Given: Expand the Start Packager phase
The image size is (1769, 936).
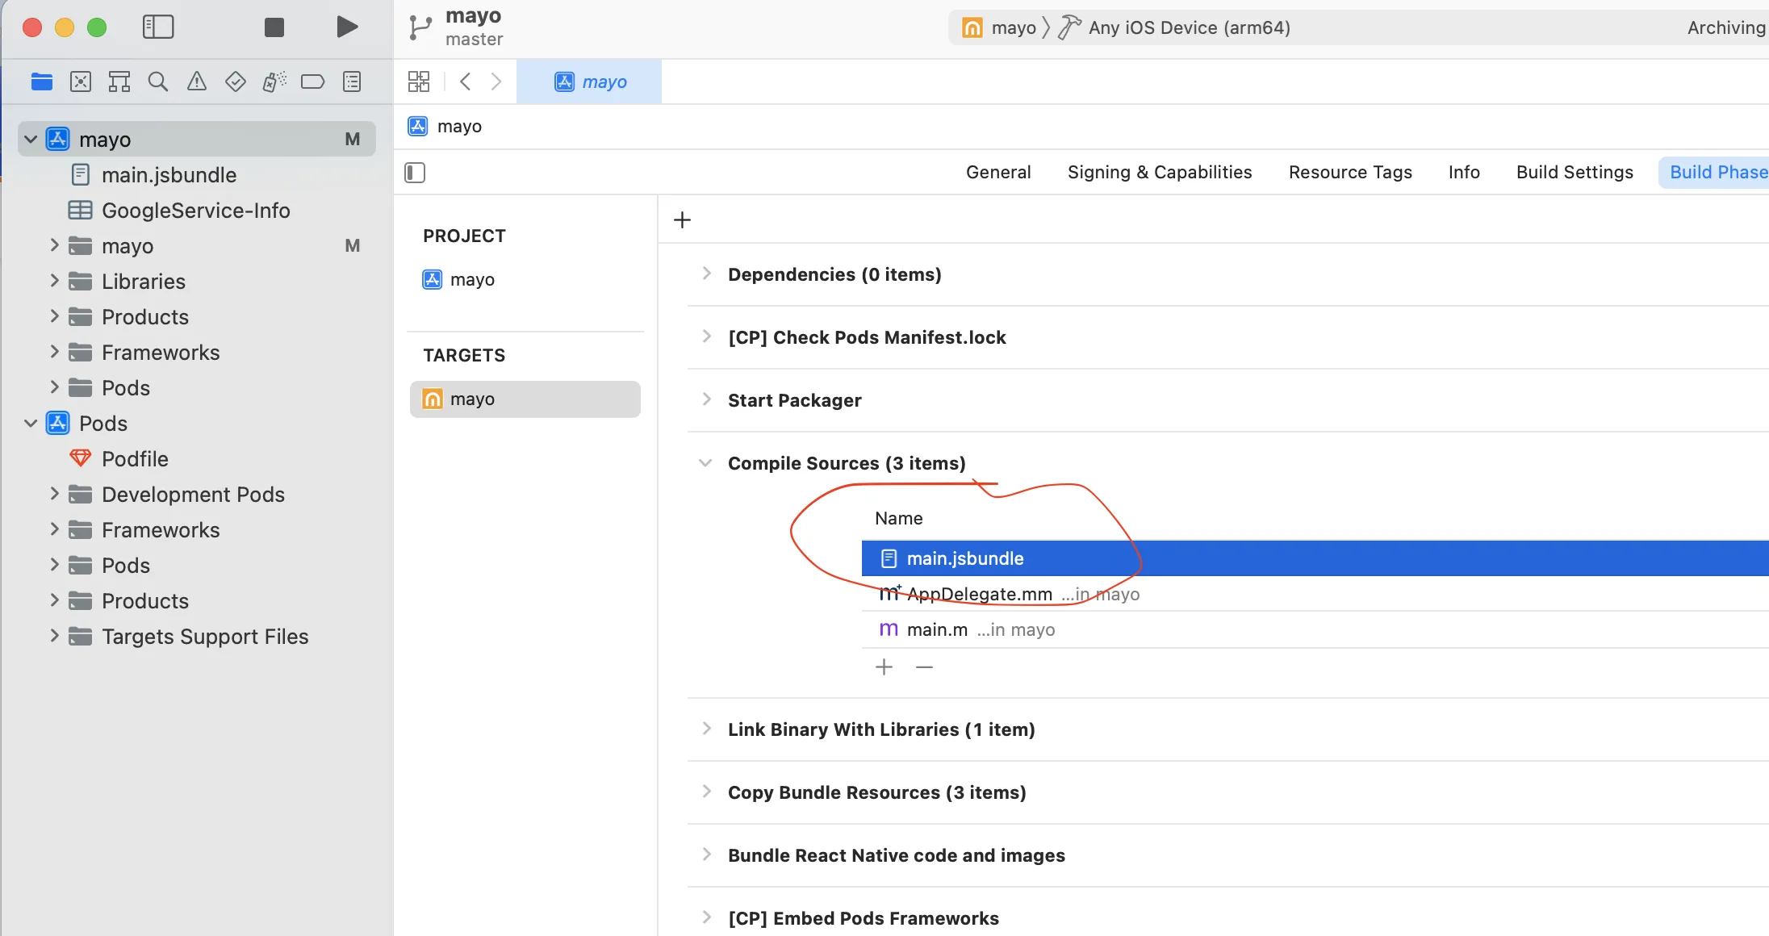Looking at the screenshot, I should [707, 399].
